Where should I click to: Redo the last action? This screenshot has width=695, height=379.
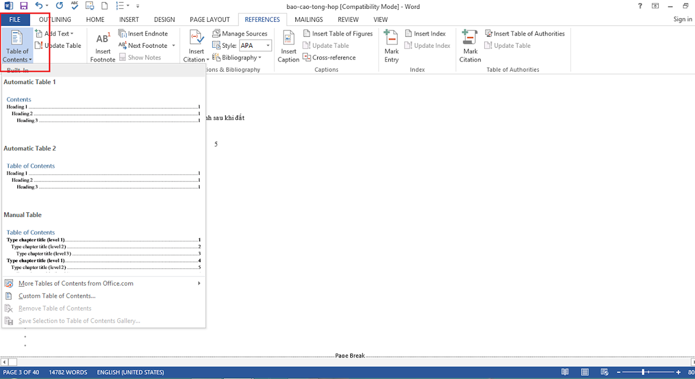59,6
